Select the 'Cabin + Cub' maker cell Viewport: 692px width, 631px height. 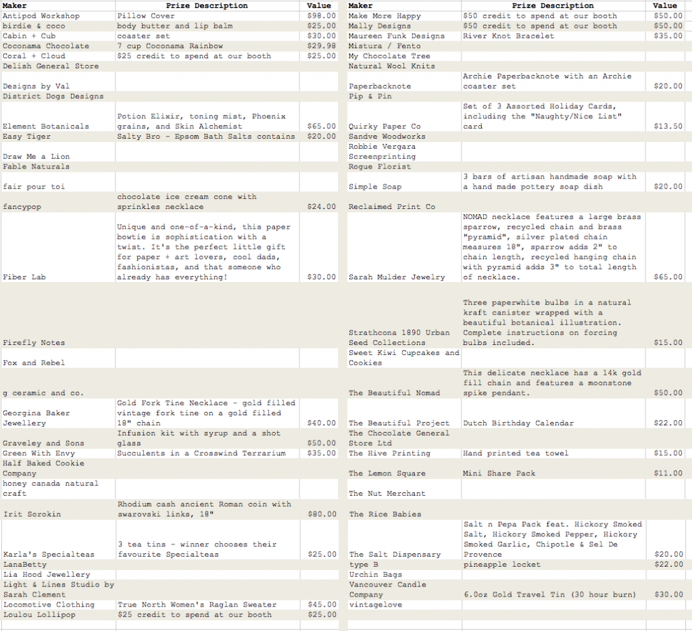58,36
